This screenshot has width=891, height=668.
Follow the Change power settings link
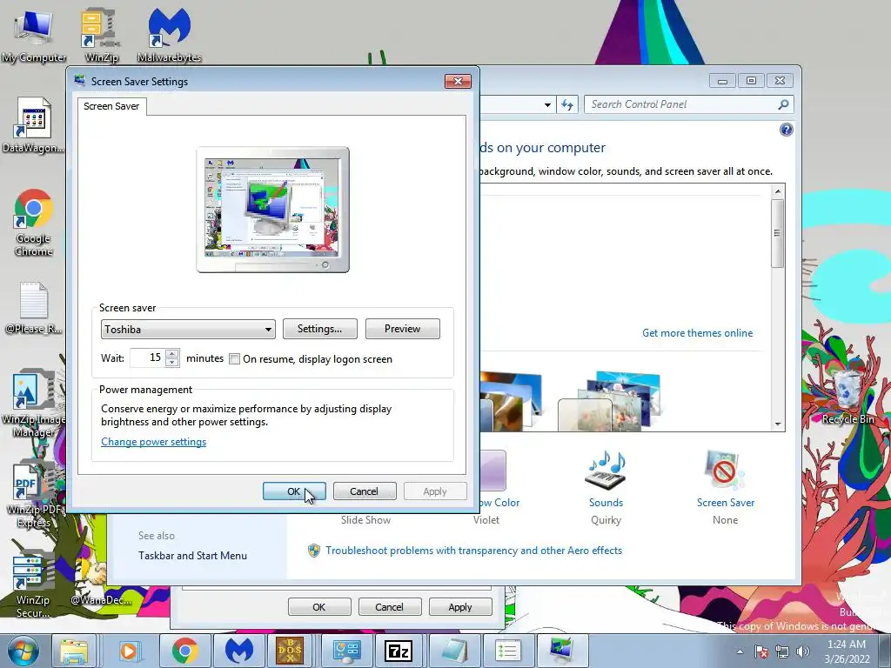153,442
